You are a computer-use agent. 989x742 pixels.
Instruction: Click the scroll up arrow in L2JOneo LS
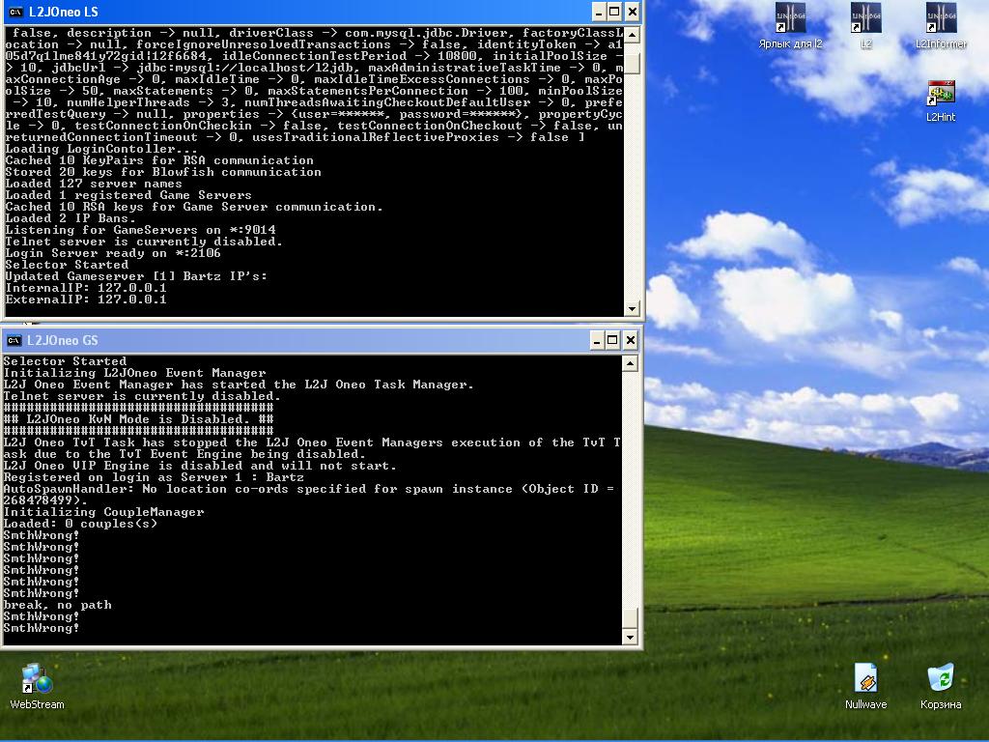point(632,35)
